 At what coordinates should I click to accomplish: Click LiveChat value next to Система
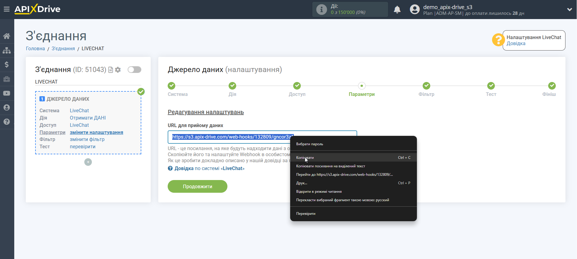pos(79,110)
